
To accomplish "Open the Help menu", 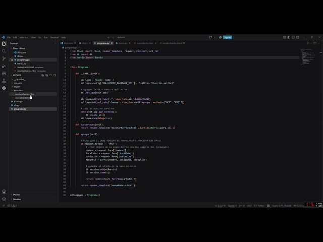I will pyautogui.click(x=63, y=37).
